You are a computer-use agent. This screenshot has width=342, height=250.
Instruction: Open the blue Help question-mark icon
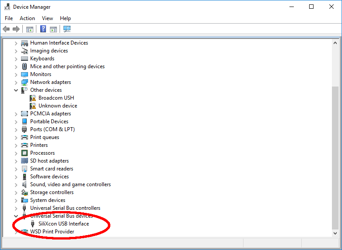(x=43, y=29)
